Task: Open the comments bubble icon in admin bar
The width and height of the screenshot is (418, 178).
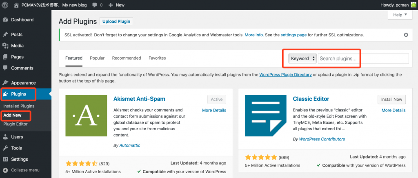Action: 94,5
